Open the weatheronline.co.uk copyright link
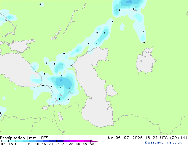The width and height of the screenshot is (188, 145). (163, 142)
